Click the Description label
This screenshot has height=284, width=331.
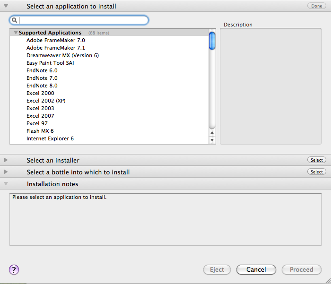(238, 25)
